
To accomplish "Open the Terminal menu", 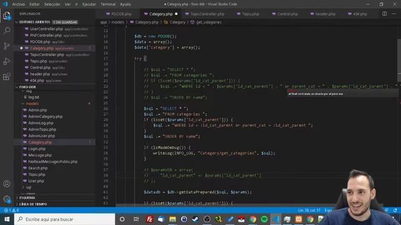I will click(108, 4).
